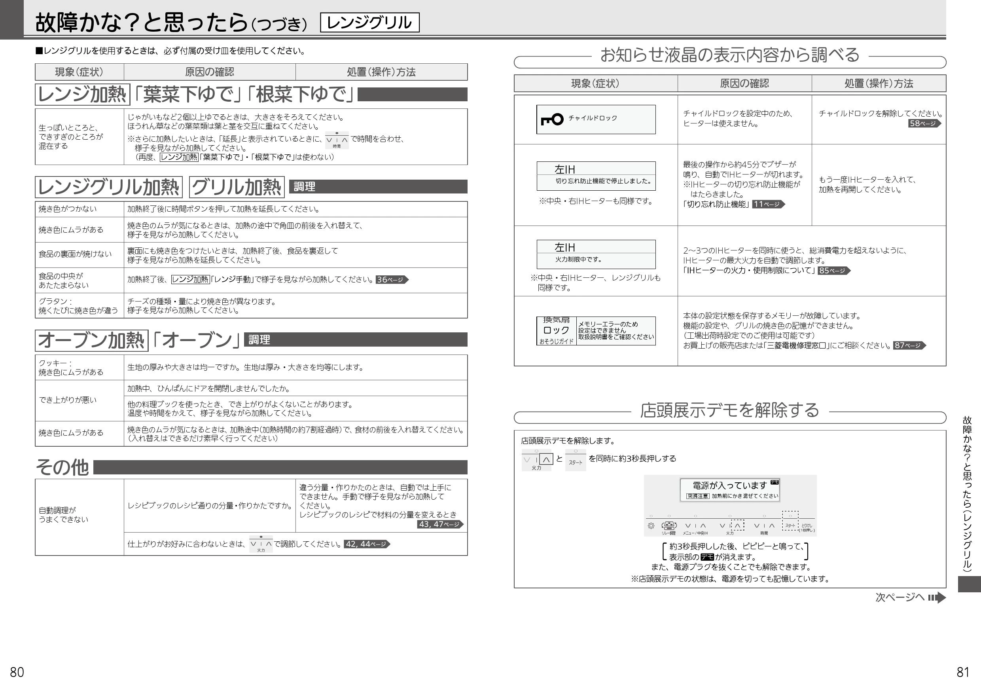The width and height of the screenshot is (981, 694).
Task: Open the 85ページ reference on IH火力制限
Action: (x=834, y=271)
